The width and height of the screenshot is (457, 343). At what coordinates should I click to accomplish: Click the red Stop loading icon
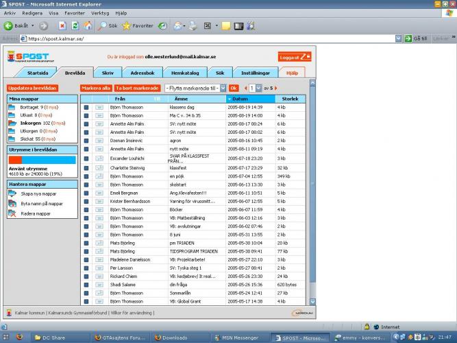click(x=62, y=25)
